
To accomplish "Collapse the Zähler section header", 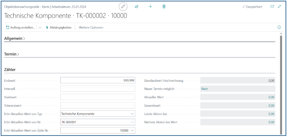I will pyautogui.click(x=10, y=69).
